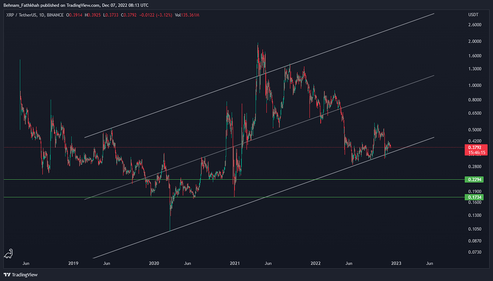Click the 2019 label on time axis
493x281 pixels.
(73, 263)
